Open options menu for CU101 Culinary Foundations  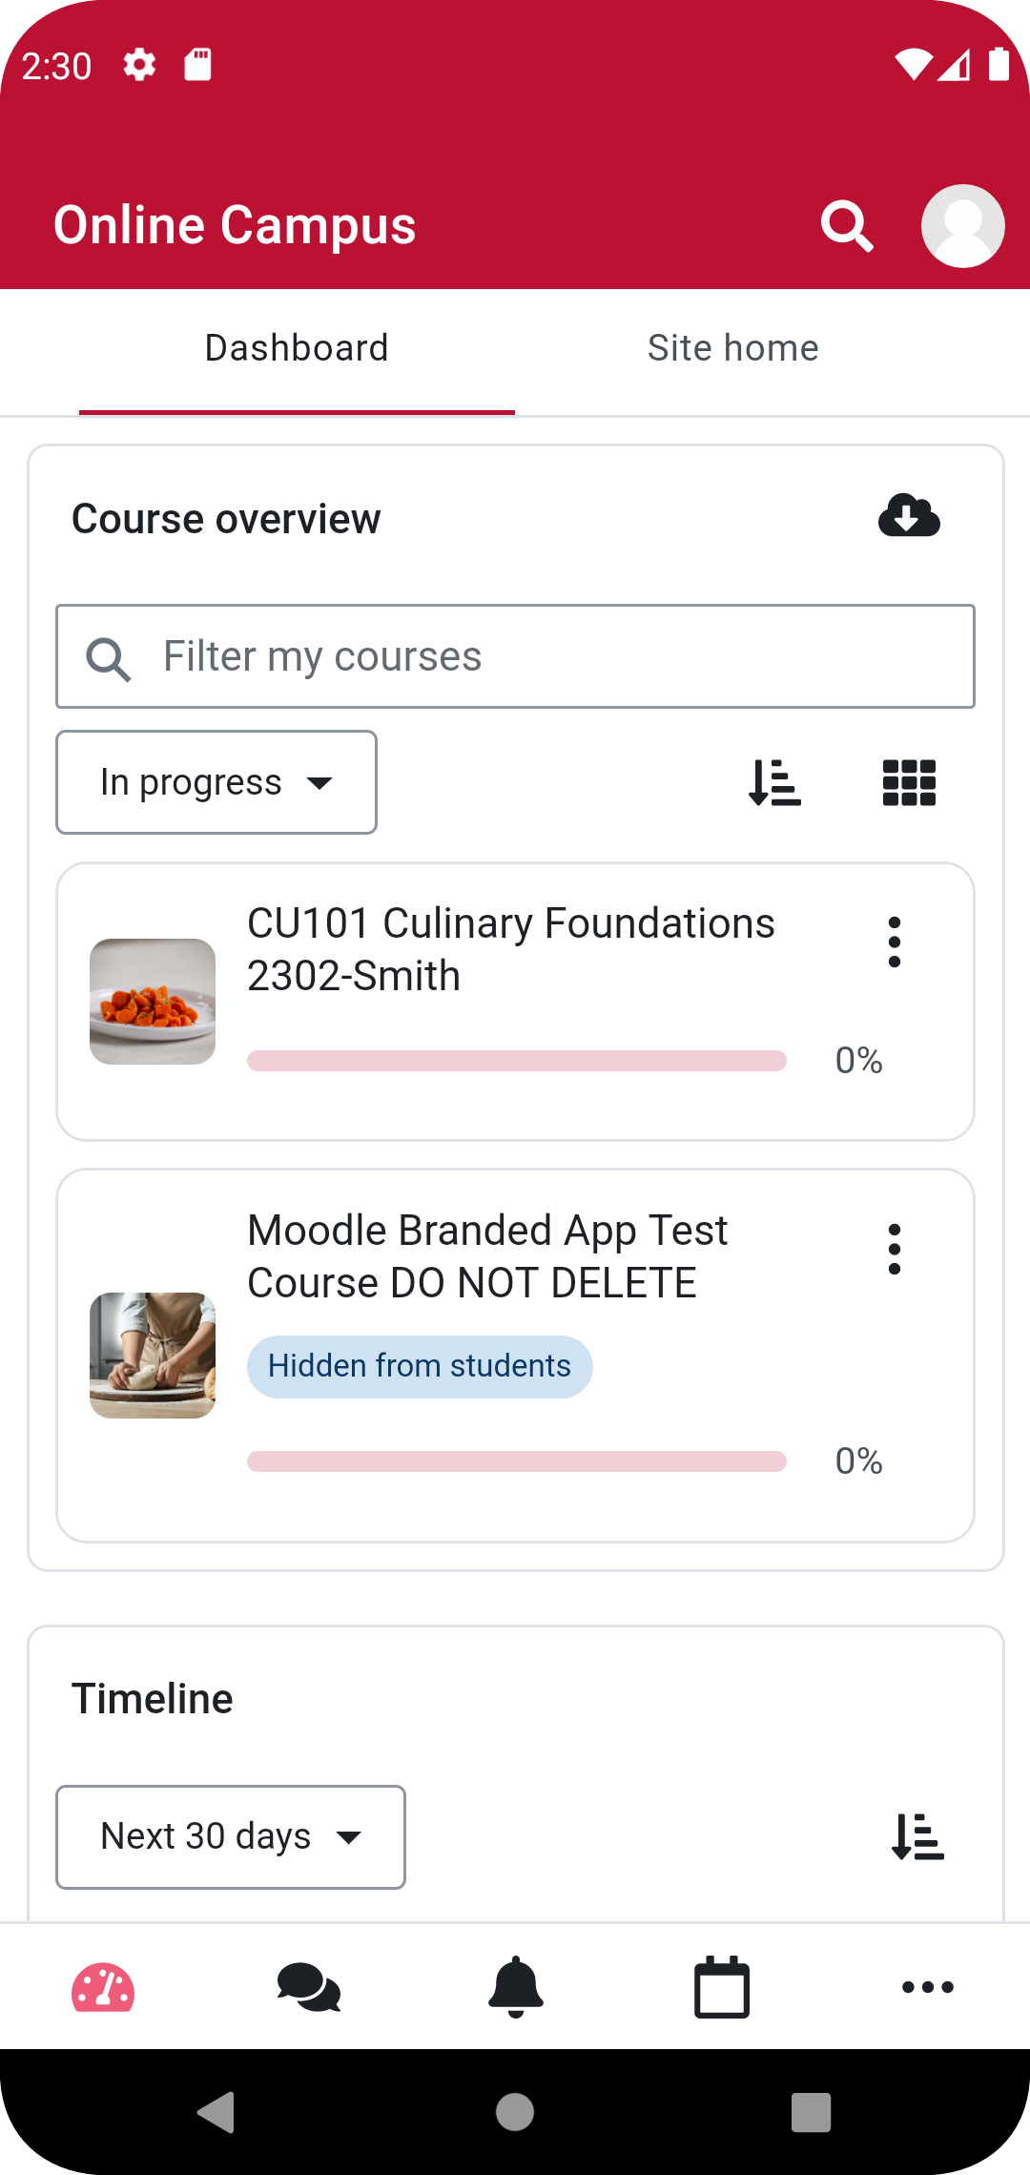pos(895,942)
